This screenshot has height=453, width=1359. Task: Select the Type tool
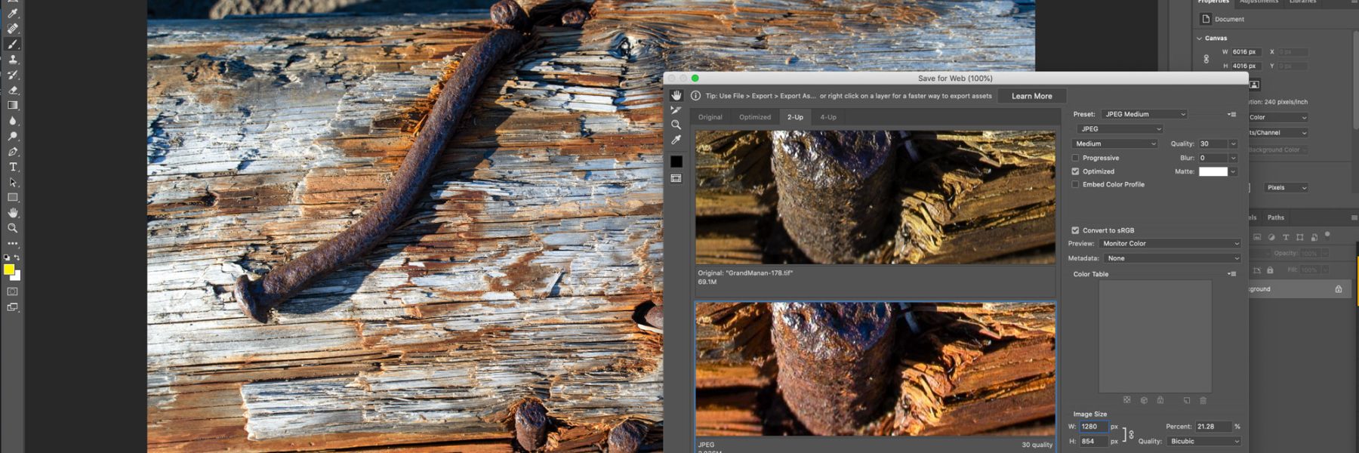pos(13,167)
